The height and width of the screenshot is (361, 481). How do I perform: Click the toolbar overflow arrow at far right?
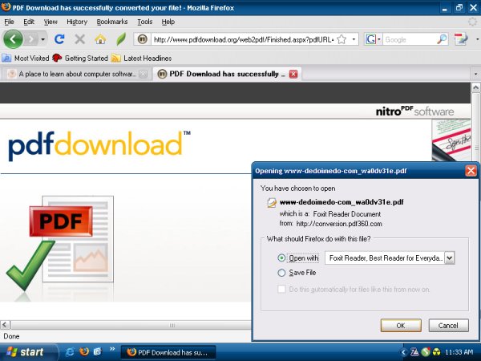477,39
